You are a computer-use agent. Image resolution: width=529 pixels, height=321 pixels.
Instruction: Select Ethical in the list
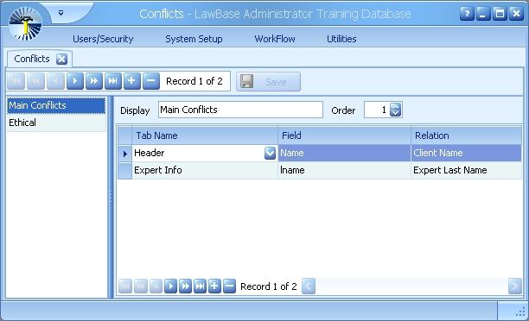[56, 123]
